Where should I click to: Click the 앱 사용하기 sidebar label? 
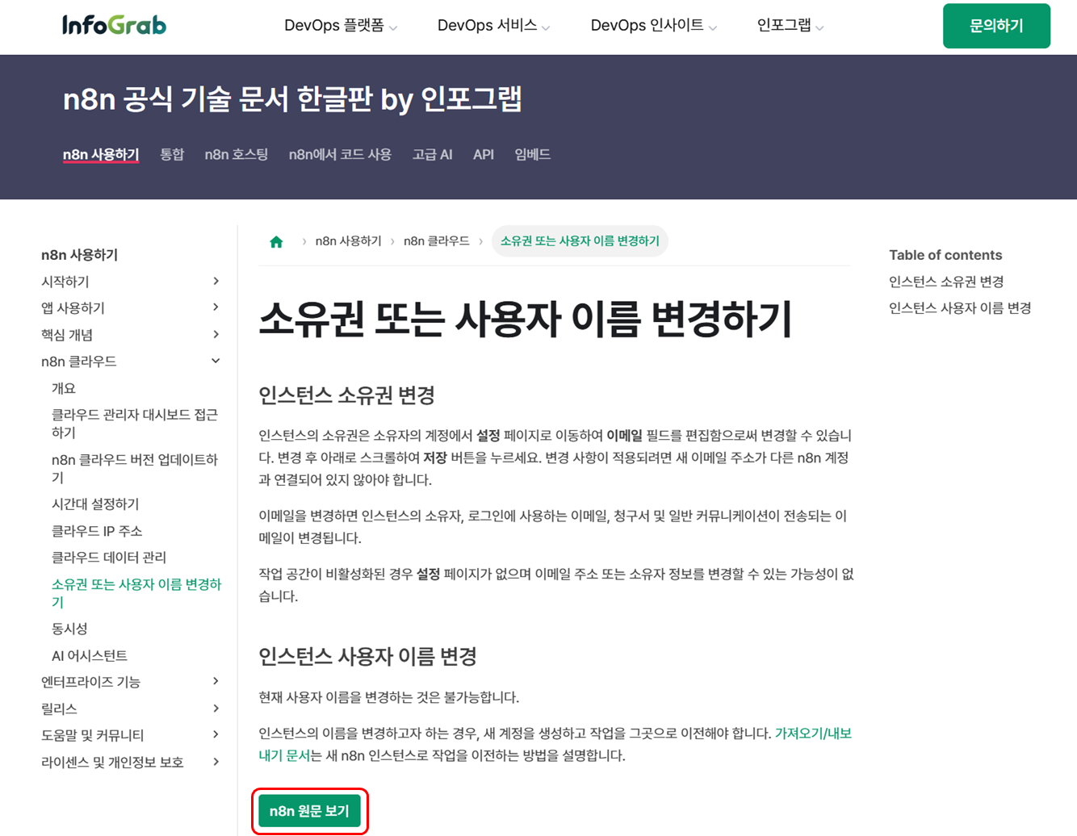[x=73, y=308]
